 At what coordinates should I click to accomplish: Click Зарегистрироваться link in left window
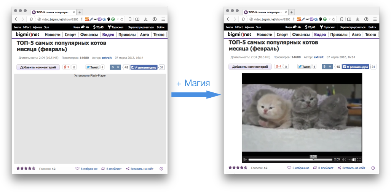click(141, 27)
